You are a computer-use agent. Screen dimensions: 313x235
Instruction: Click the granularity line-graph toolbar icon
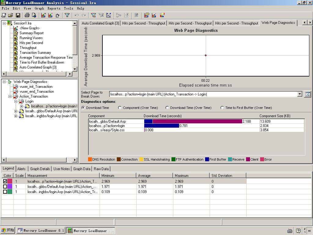(109, 15)
